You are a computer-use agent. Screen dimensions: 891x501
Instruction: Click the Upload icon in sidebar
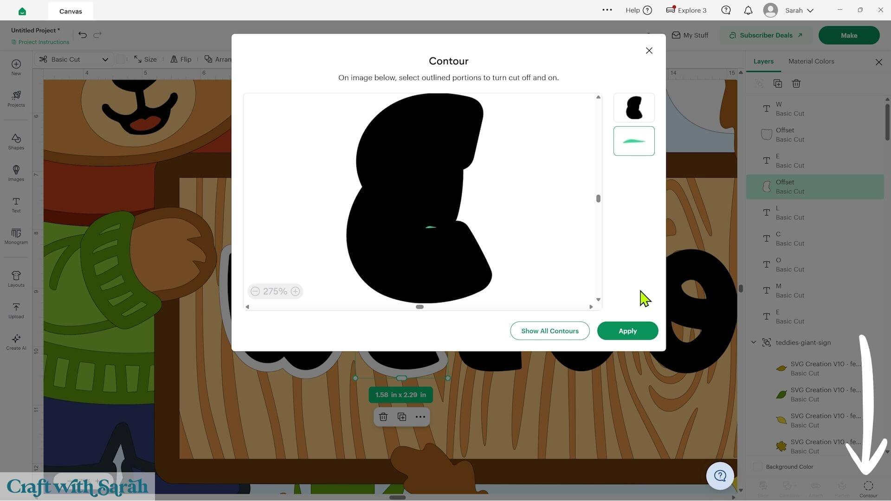coord(16,310)
